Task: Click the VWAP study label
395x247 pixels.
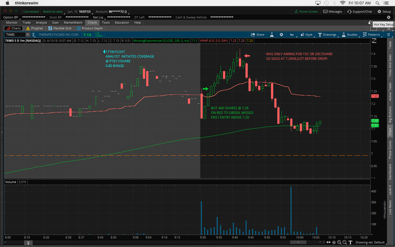Action: click(x=214, y=41)
